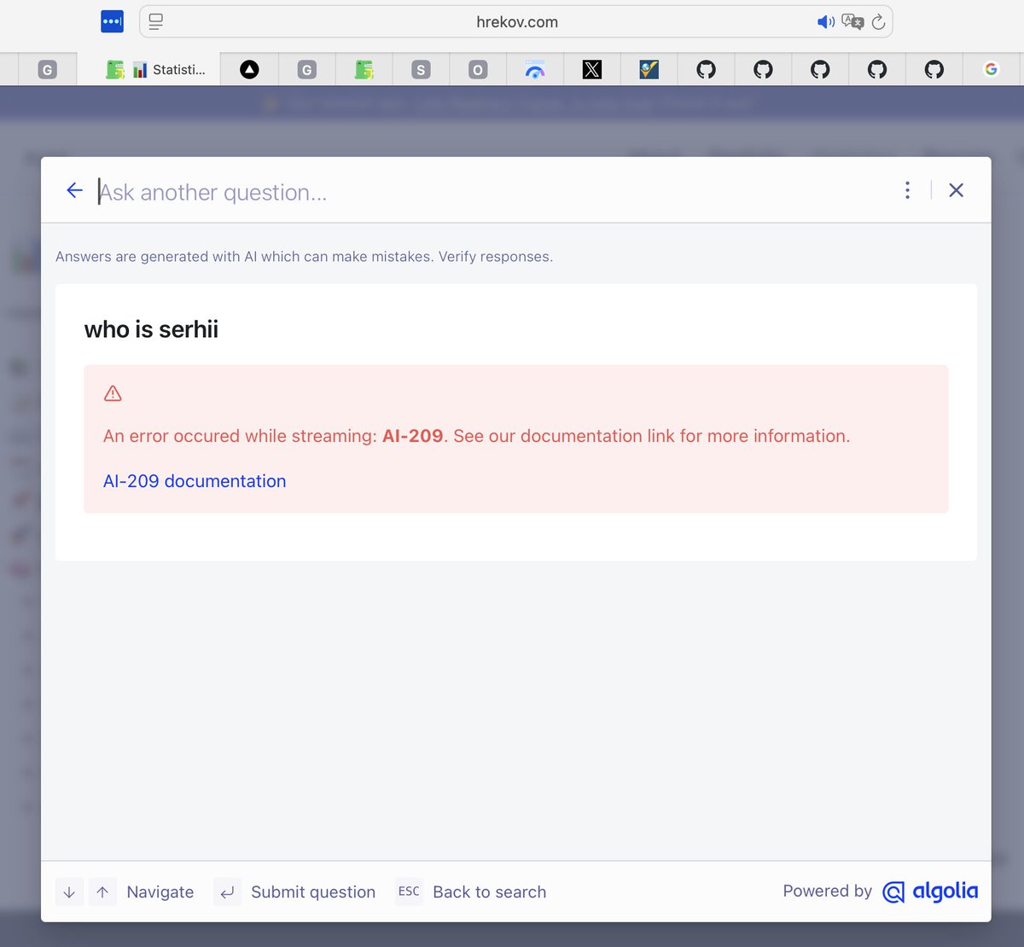Screen dimensions: 1024x947
Task: Switch to the blue arc icon tab
Action: (x=535, y=70)
